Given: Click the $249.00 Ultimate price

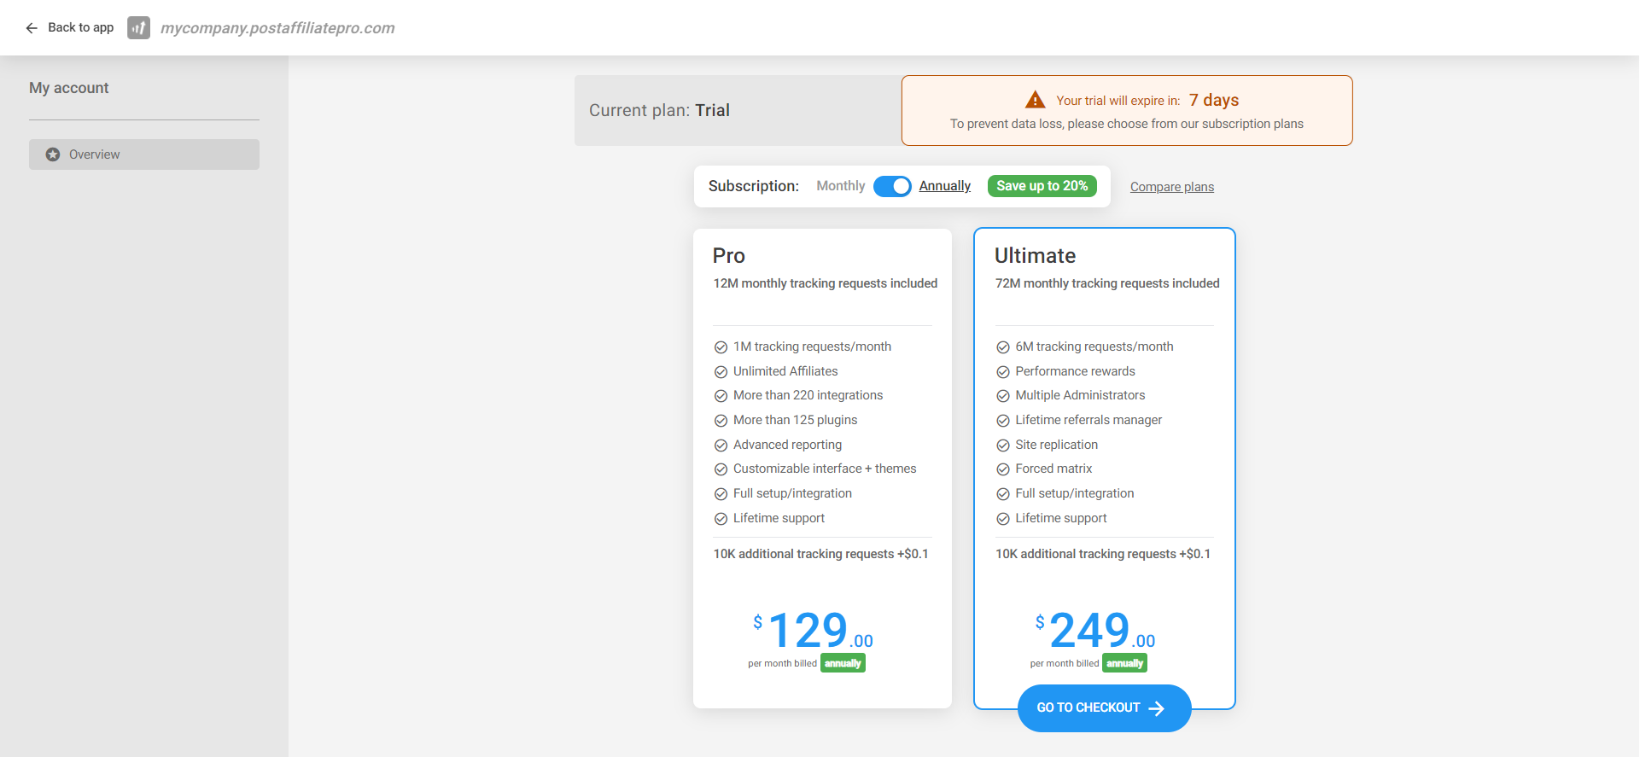Looking at the screenshot, I should pyautogui.click(x=1095, y=631).
